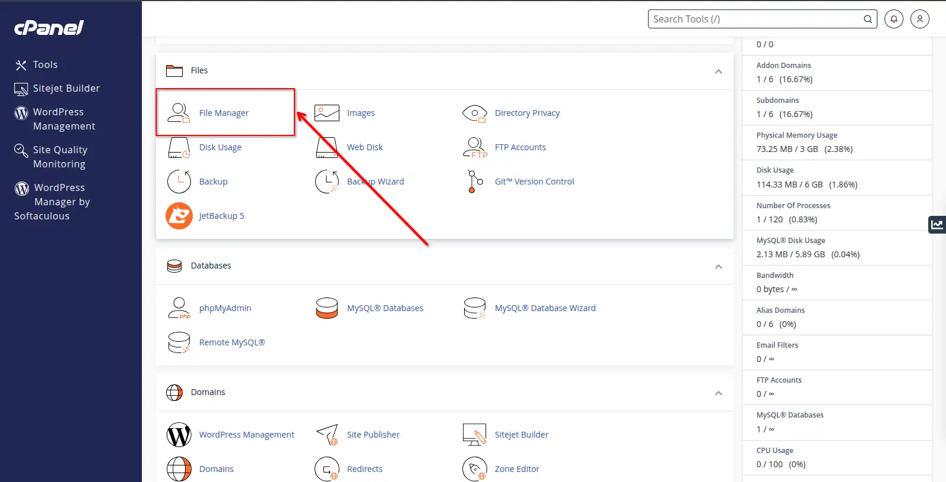Screen dimensions: 946x482
Task: Open Site Publisher paper plane icon
Action: [326, 435]
